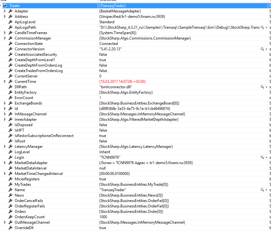Expand the CandleTimeFrames array node

pyautogui.click(x=5, y=33)
